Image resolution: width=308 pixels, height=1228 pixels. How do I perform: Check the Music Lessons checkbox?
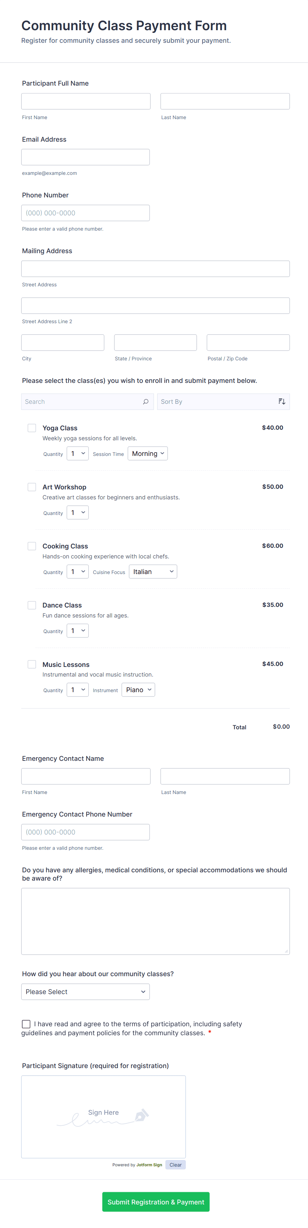(x=32, y=664)
